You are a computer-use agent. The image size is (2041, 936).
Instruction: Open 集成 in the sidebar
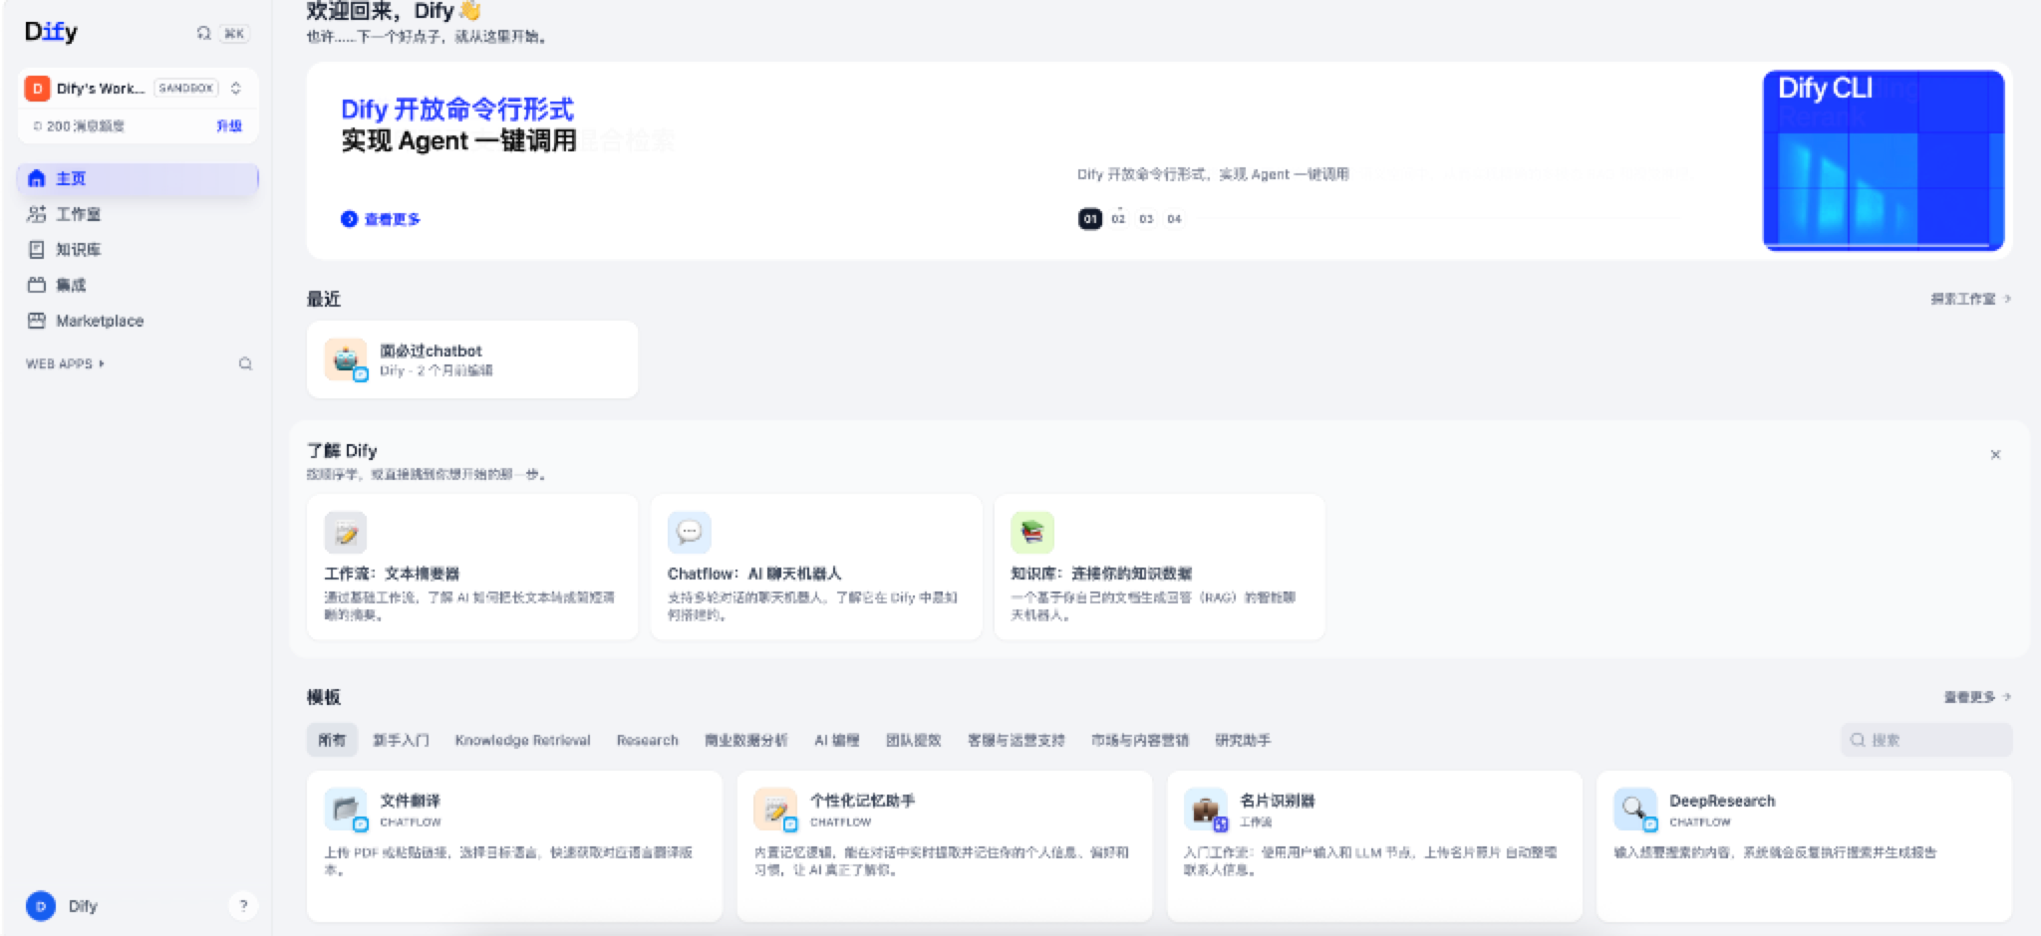point(138,285)
